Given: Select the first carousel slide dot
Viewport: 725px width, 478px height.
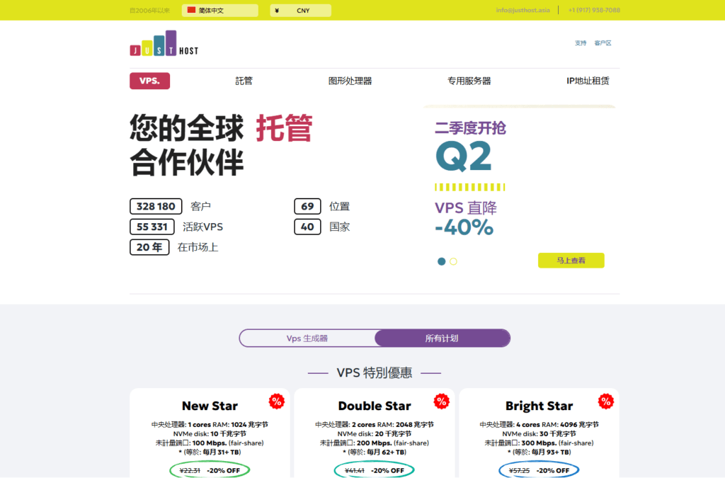Looking at the screenshot, I should coord(442,261).
